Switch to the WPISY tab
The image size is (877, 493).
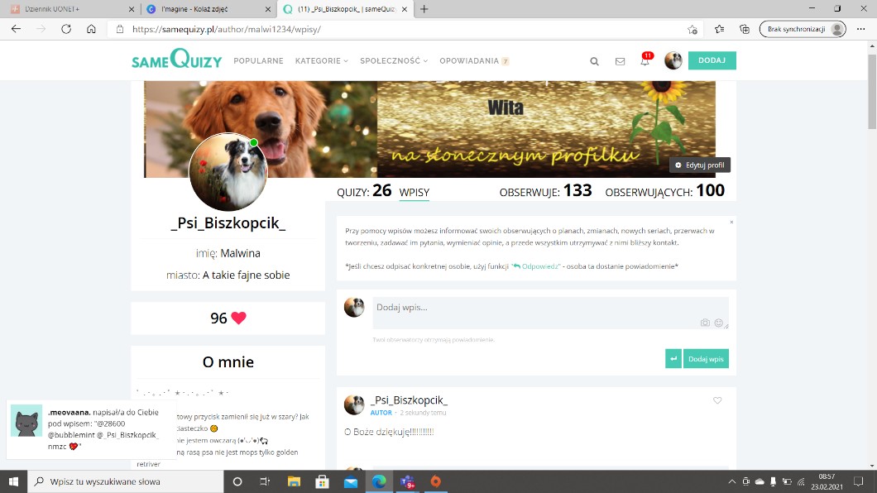pos(414,192)
